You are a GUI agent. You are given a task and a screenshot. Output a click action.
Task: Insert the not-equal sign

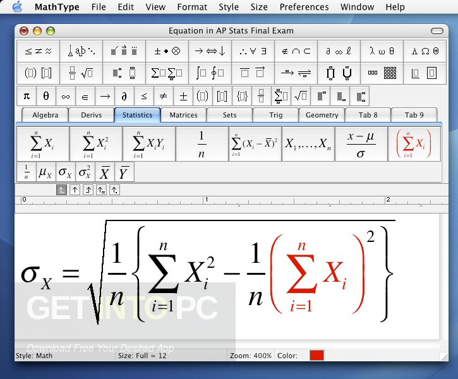point(164,96)
